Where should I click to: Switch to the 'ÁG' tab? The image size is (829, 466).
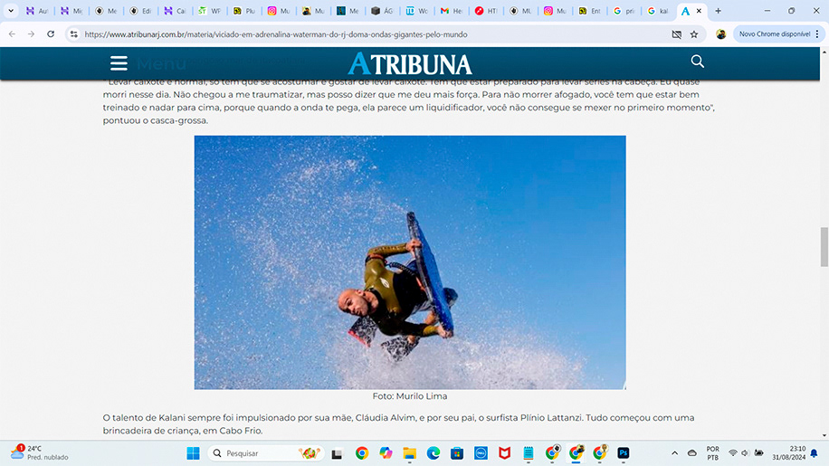382,11
